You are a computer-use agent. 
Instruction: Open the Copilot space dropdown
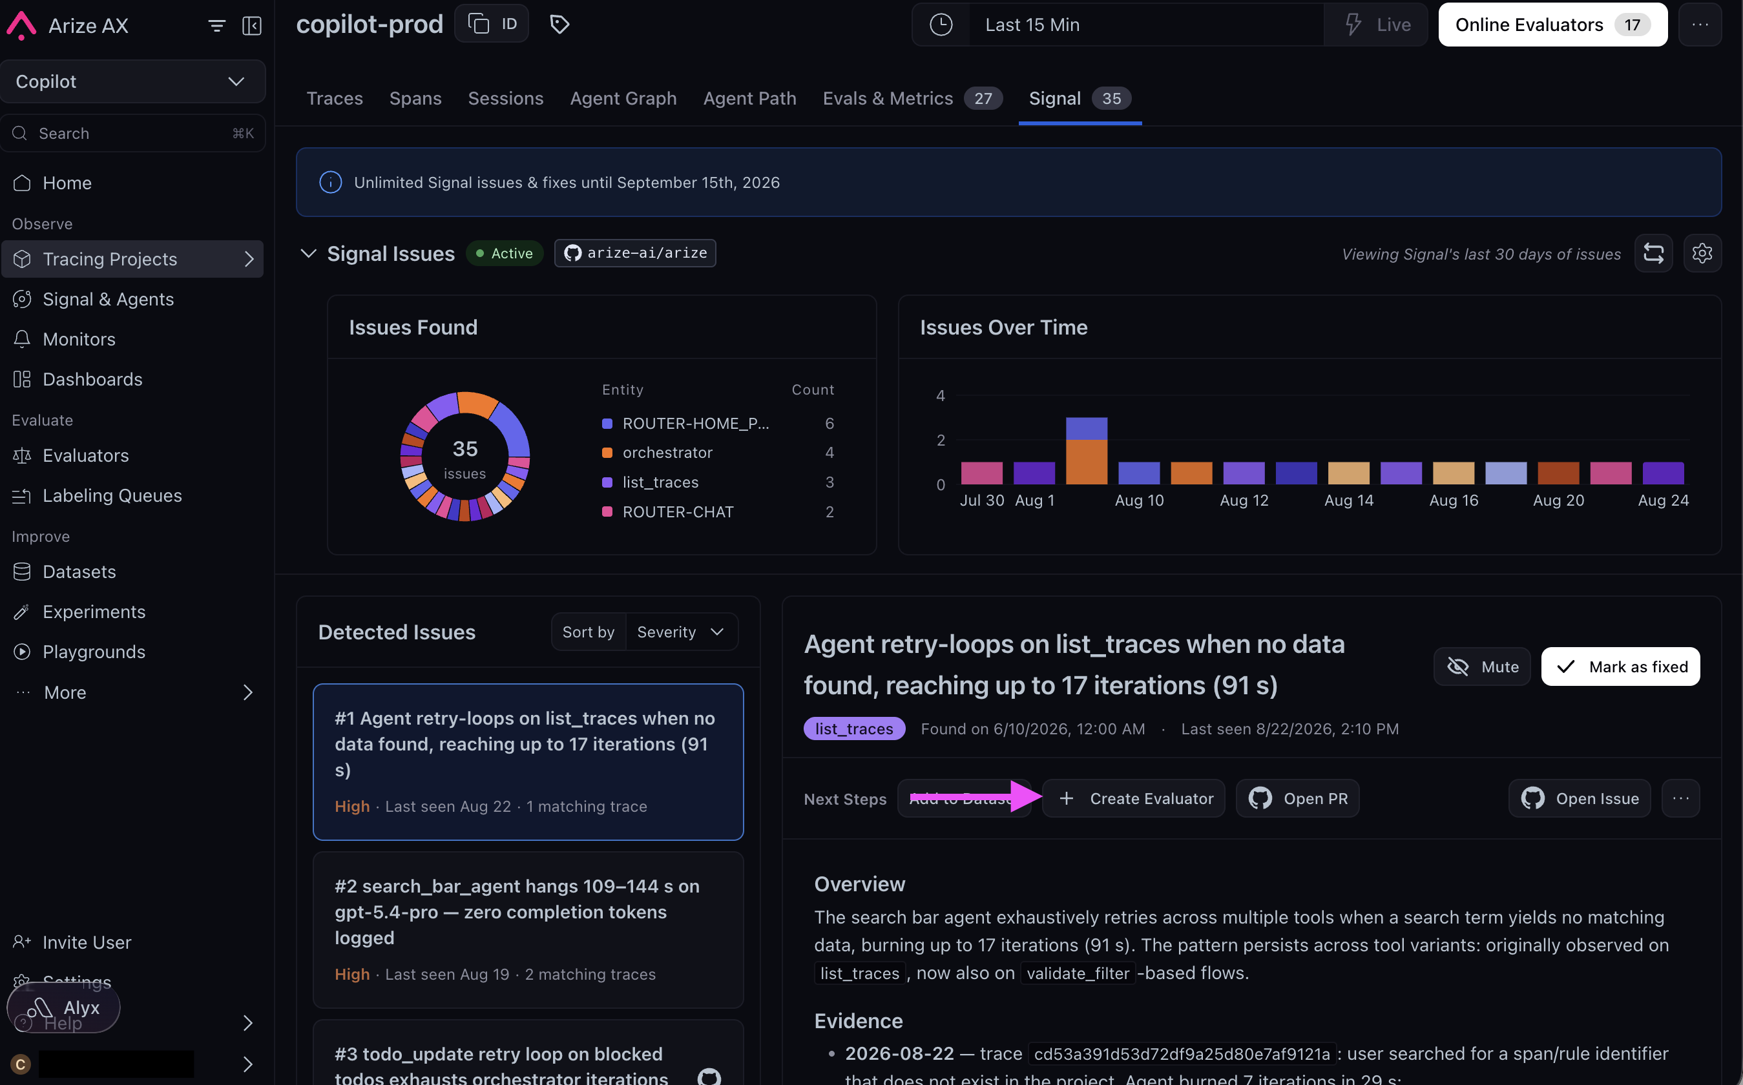pos(132,82)
